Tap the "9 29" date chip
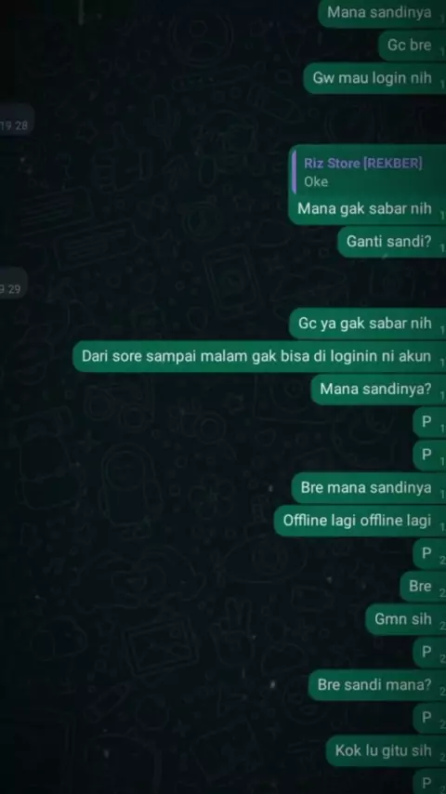The width and height of the screenshot is (446, 794). coord(12,289)
